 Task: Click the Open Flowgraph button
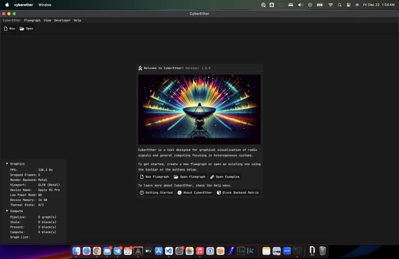(190, 176)
